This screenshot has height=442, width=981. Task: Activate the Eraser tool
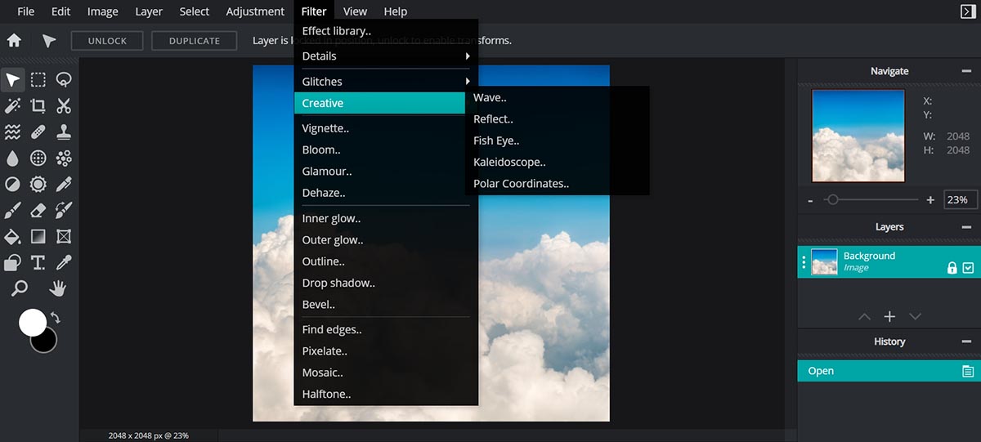click(x=38, y=210)
